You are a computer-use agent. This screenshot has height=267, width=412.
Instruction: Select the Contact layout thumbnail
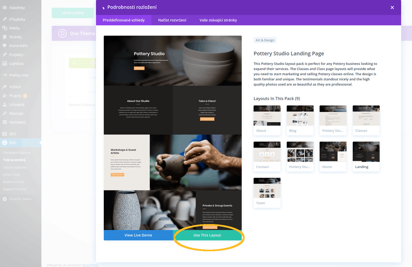coord(267,156)
